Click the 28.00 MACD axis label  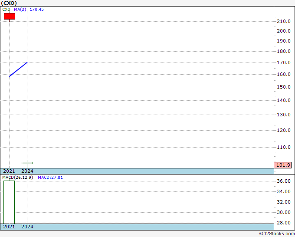(x=284, y=223)
